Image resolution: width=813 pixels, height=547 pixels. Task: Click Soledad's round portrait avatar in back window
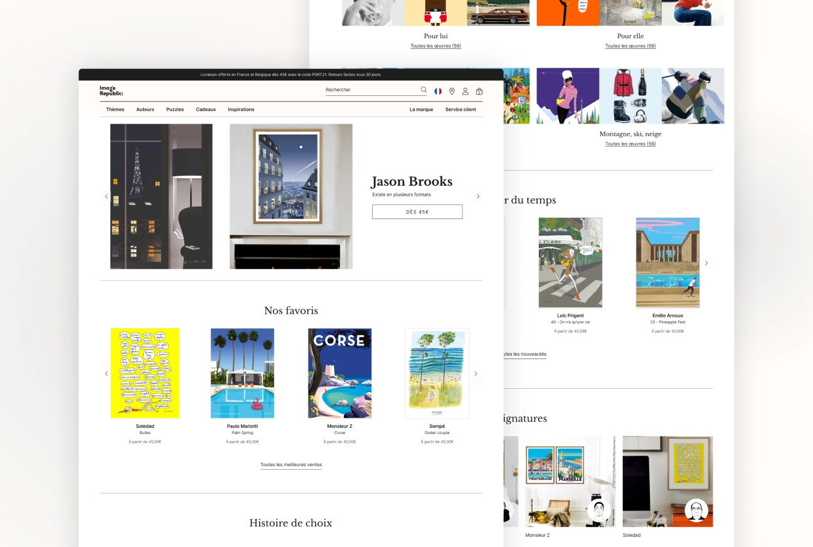point(696,510)
